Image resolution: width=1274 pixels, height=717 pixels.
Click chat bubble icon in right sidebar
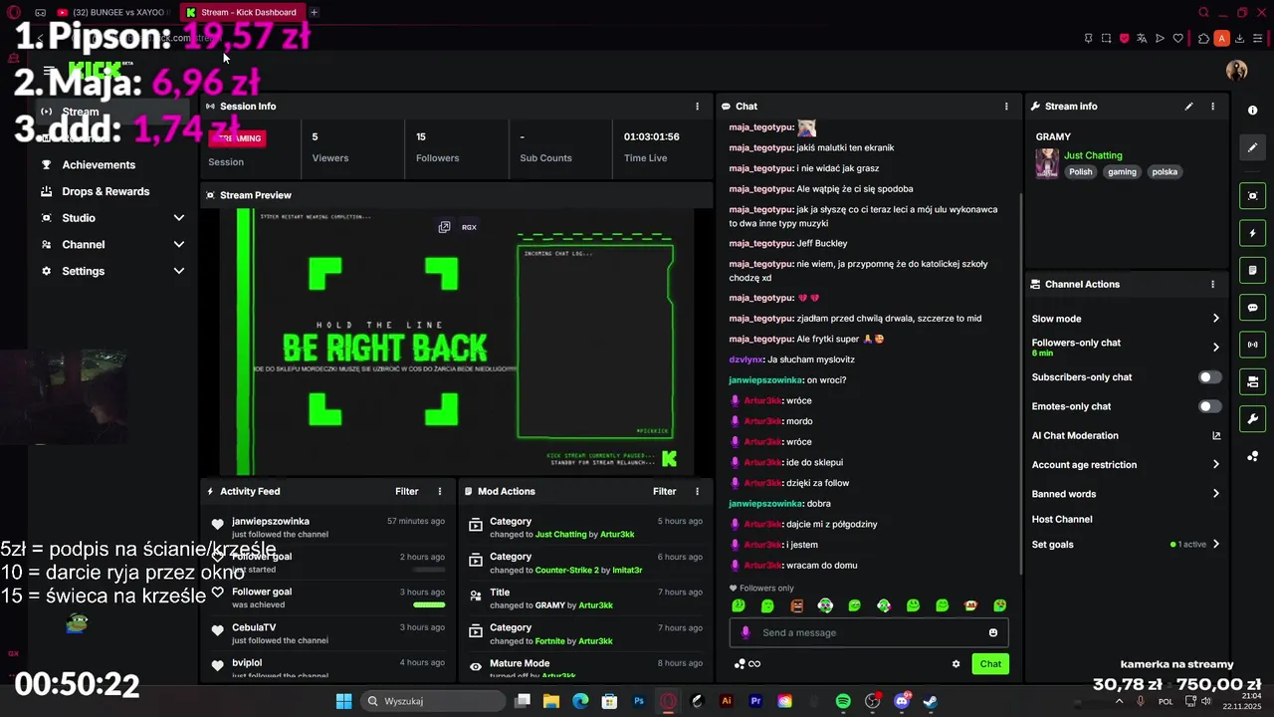(1253, 308)
